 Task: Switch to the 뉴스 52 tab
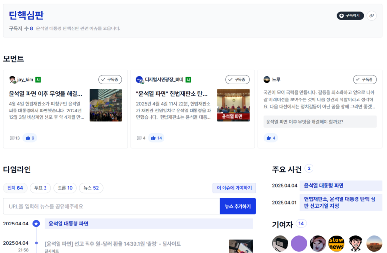[x=91, y=188]
